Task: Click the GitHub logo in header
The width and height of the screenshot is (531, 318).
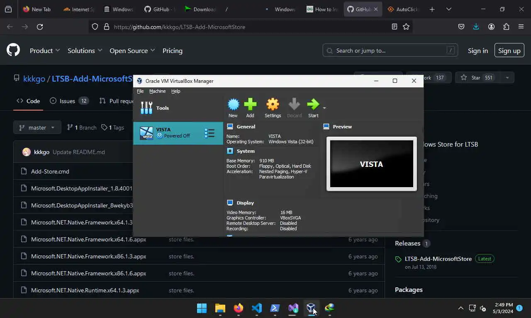Action: click(x=13, y=50)
